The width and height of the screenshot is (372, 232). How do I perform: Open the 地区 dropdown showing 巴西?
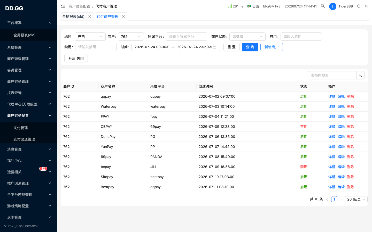90,37
